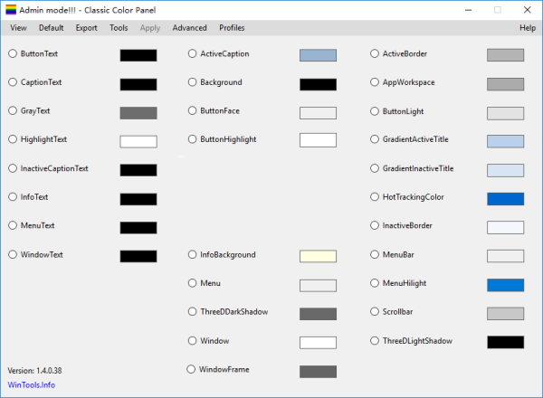Open the Tools menu

[x=119, y=28]
